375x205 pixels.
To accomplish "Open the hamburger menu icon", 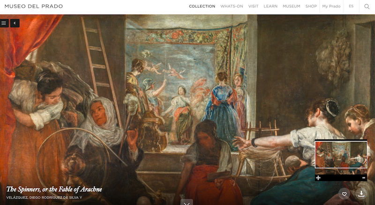I will coord(4,23).
